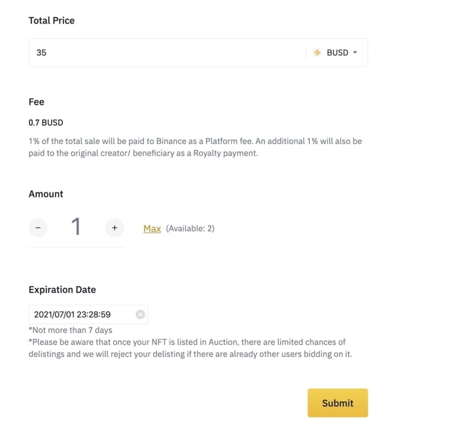Click the "Total Price" heading
The width and height of the screenshot is (460, 441).
[52, 20]
